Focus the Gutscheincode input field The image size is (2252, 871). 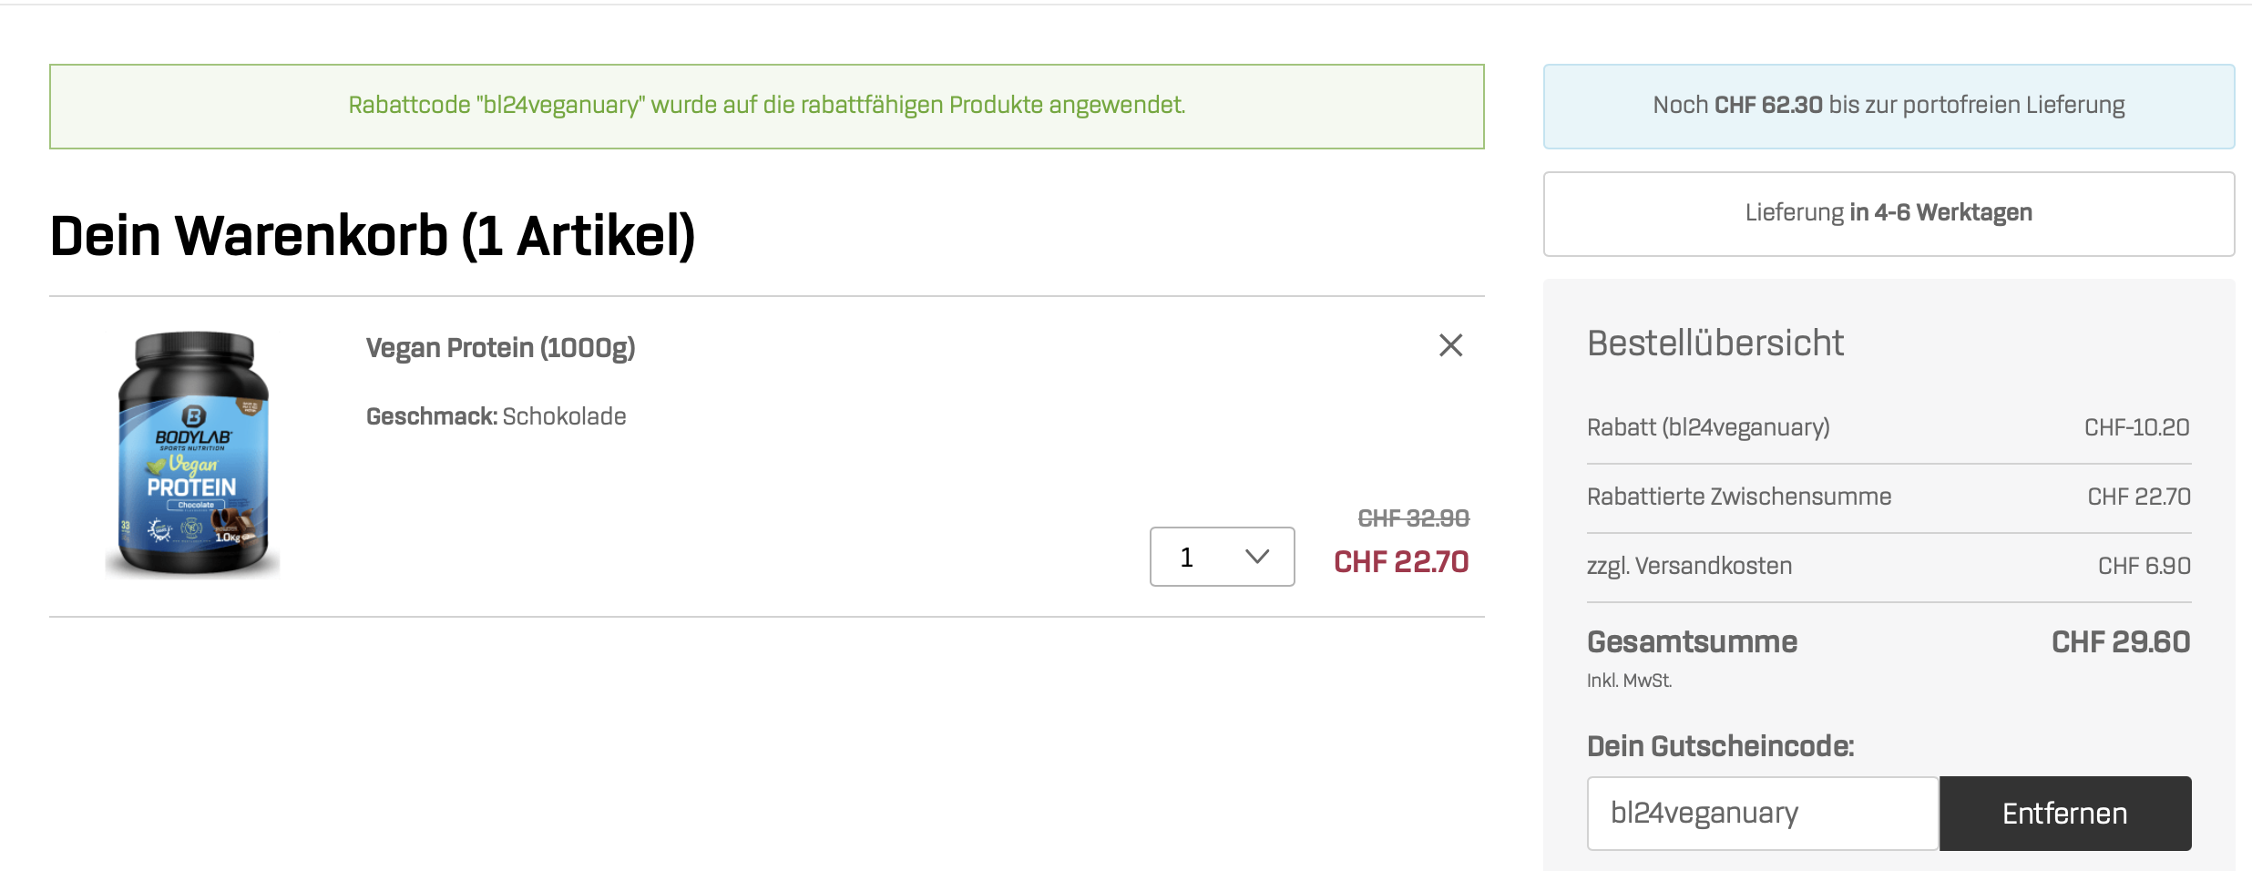[x=1762, y=813]
